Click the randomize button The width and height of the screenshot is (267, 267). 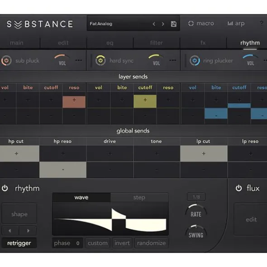pyautogui.click(x=151, y=243)
